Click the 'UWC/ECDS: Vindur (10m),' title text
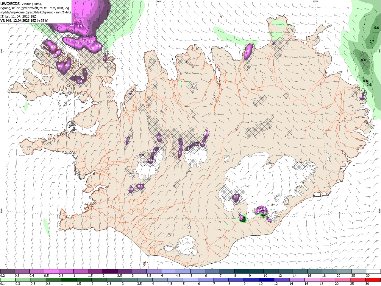 [x=21, y=4]
